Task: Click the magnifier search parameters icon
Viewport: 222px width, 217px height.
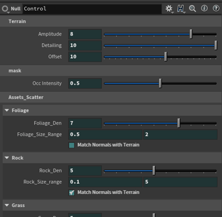Action: (x=192, y=8)
